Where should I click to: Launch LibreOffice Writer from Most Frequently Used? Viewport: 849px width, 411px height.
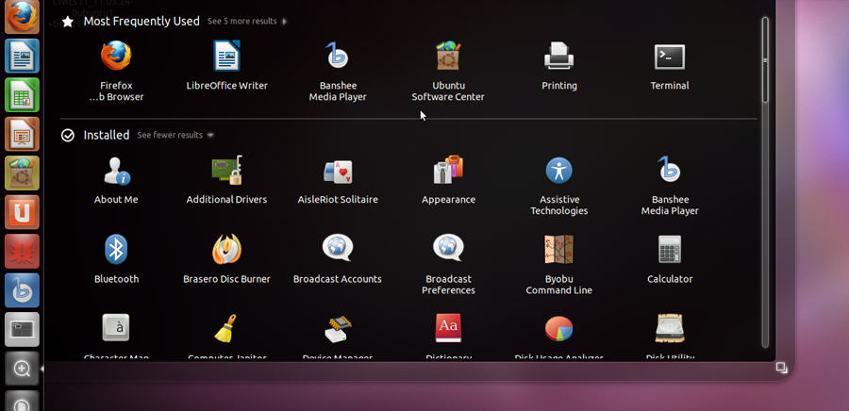[x=226, y=65]
